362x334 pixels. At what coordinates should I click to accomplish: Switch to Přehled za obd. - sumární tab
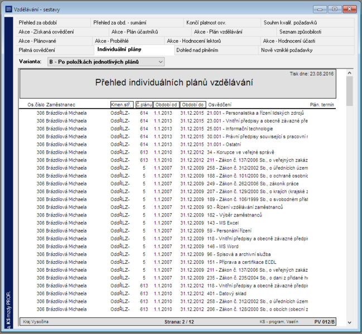pos(137,23)
